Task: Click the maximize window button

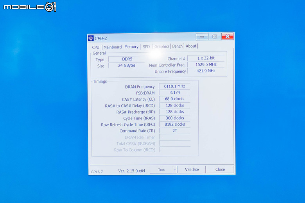Action: coord(215,37)
